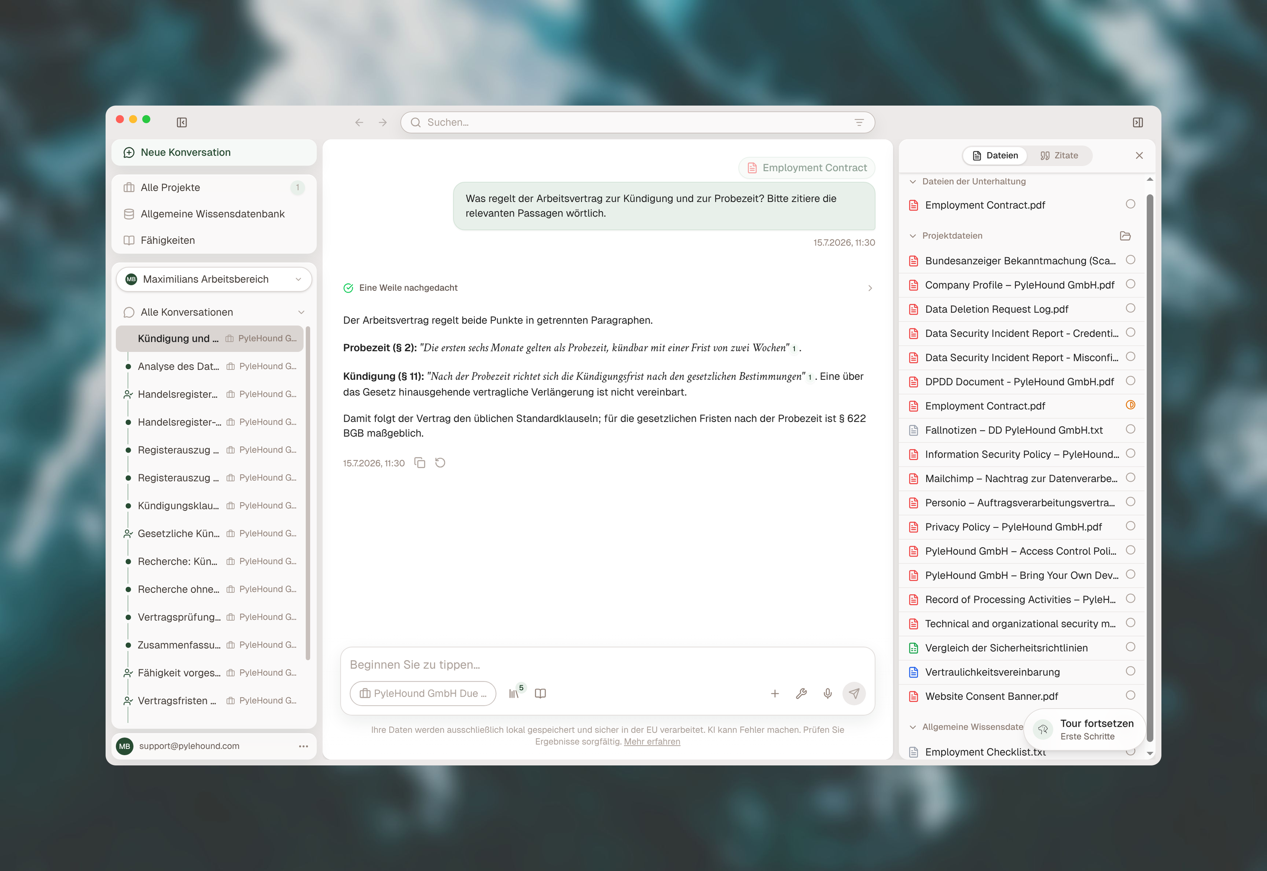Select the Privacy Policy – PyleHound GmbH.pdf circle
The width and height of the screenshot is (1267, 871).
pyautogui.click(x=1131, y=526)
